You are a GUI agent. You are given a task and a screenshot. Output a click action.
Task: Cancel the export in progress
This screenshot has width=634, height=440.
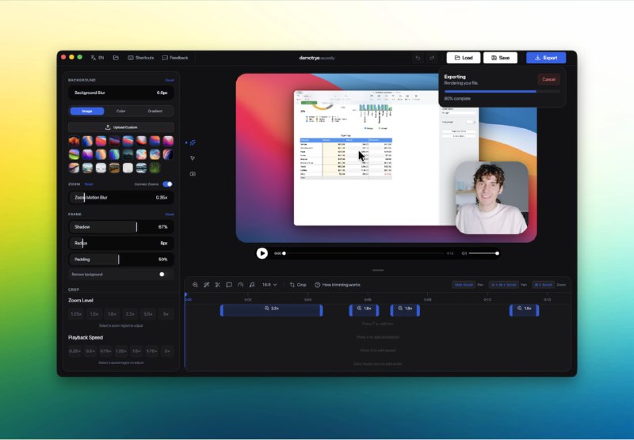pos(548,79)
